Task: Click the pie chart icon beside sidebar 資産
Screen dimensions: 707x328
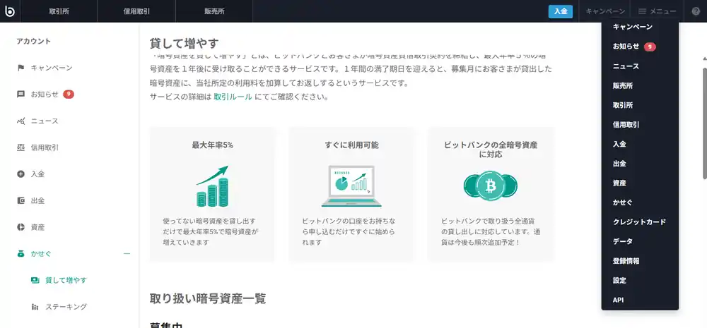Action: pyautogui.click(x=21, y=227)
